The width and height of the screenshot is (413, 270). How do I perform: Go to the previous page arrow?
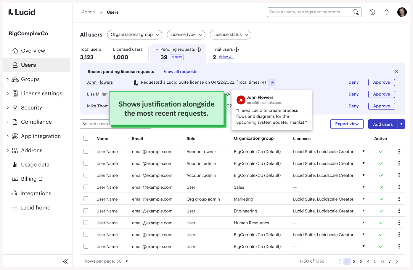coord(340,261)
